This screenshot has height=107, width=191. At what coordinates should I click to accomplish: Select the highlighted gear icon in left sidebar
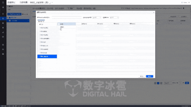coord(3,18)
